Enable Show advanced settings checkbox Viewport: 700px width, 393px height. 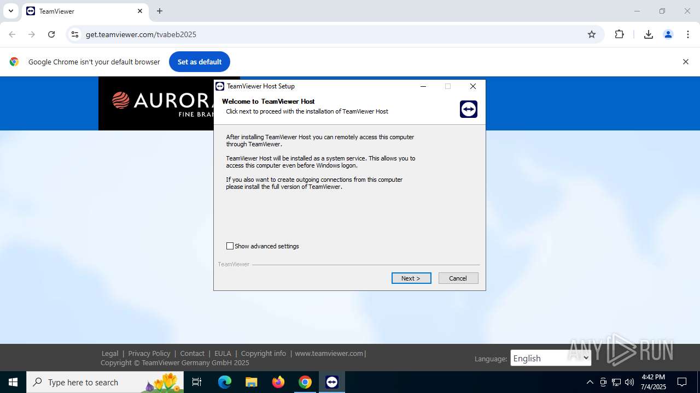[230, 246]
